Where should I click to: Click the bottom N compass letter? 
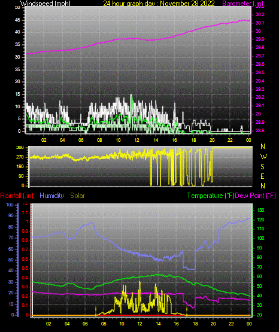click(263, 186)
